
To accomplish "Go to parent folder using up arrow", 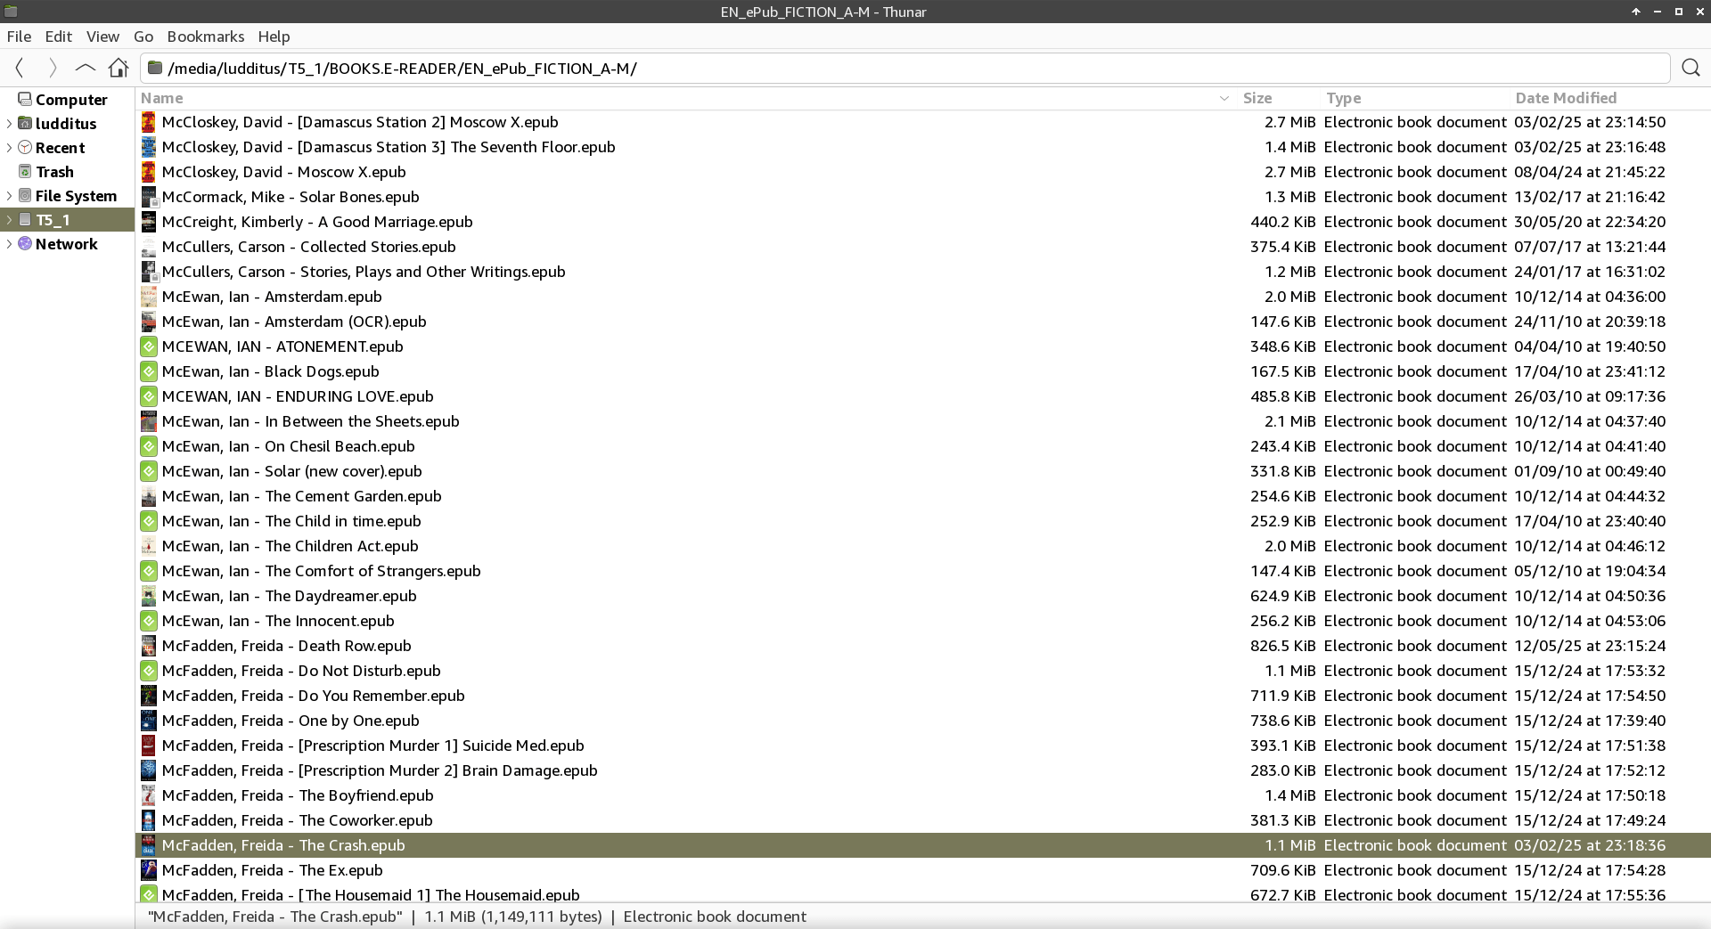I will coord(86,68).
